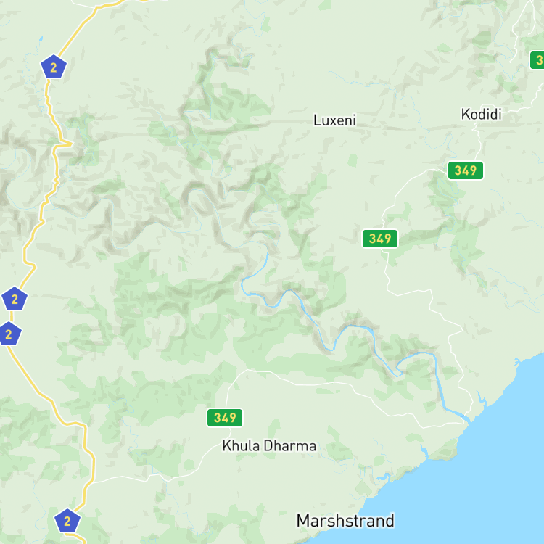Select the Marshstrand label
544x544 pixels.
(x=345, y=521)
